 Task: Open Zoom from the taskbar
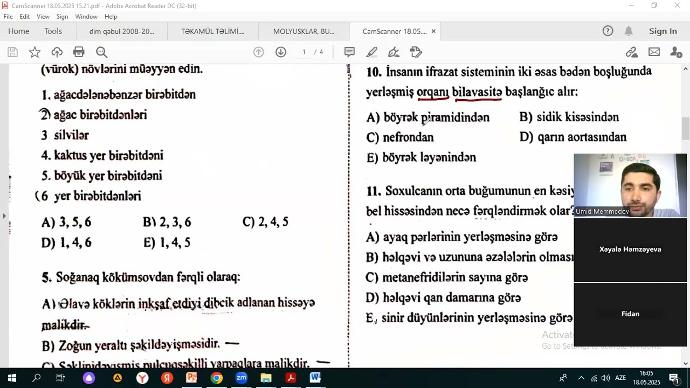[x=241, y=378]
